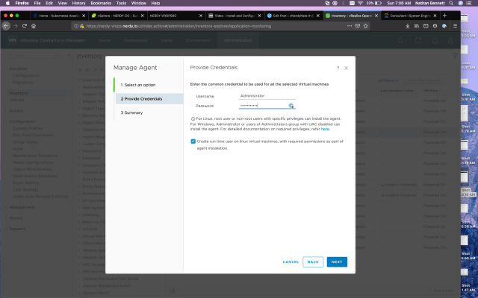
Task: Click the Firefox forward arrow
Action: [x=15, y=26]
